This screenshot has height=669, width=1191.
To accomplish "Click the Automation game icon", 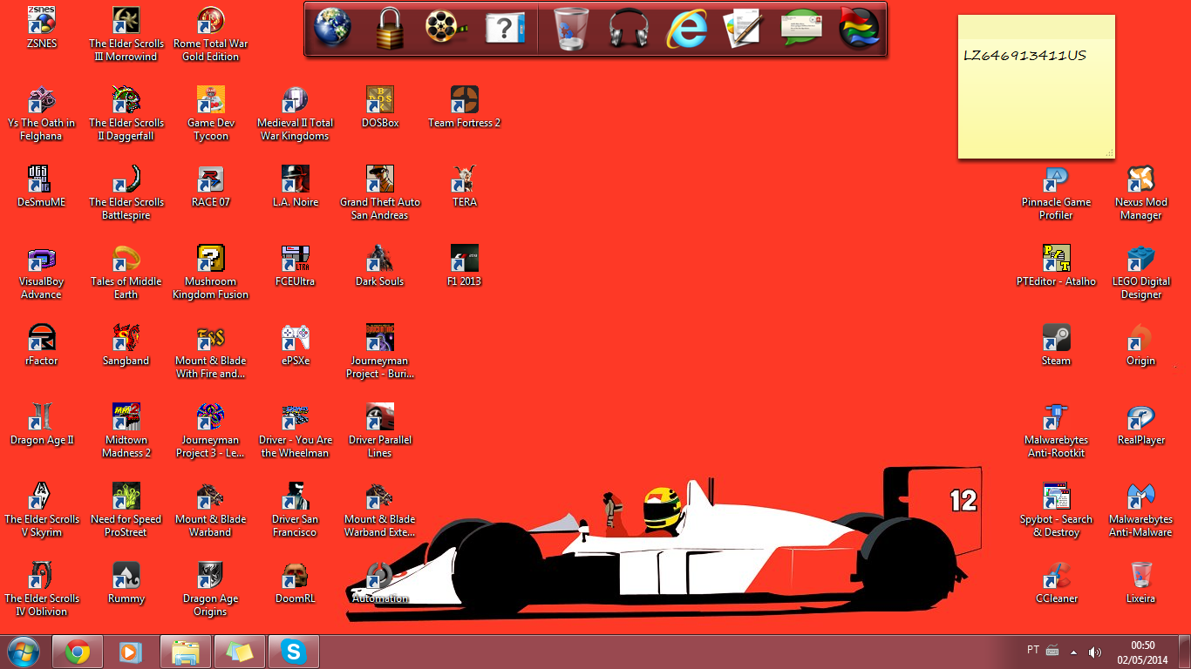I will [380, 575].
